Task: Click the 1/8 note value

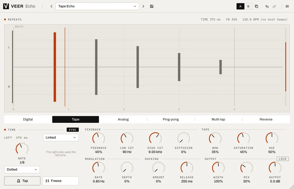Action: 22,162
